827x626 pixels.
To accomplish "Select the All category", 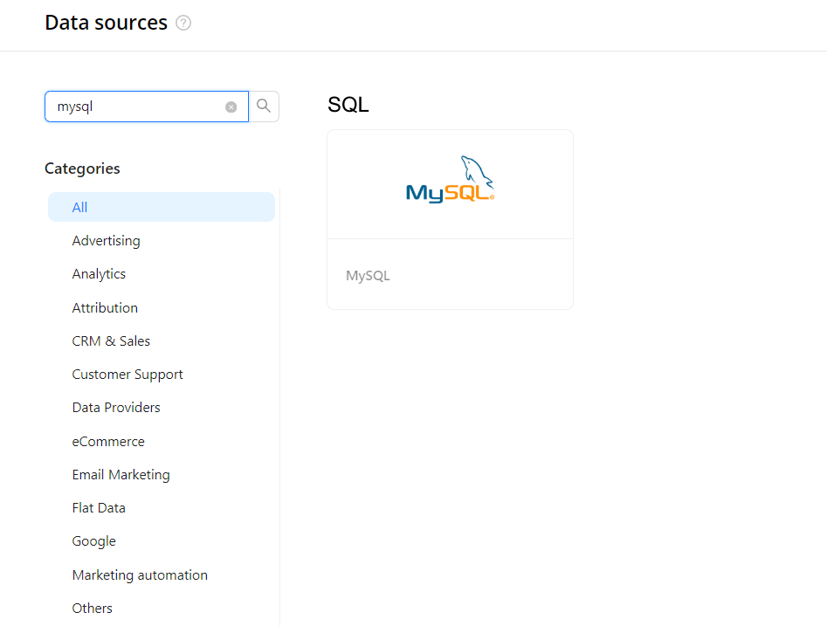I will pos(162,207).
